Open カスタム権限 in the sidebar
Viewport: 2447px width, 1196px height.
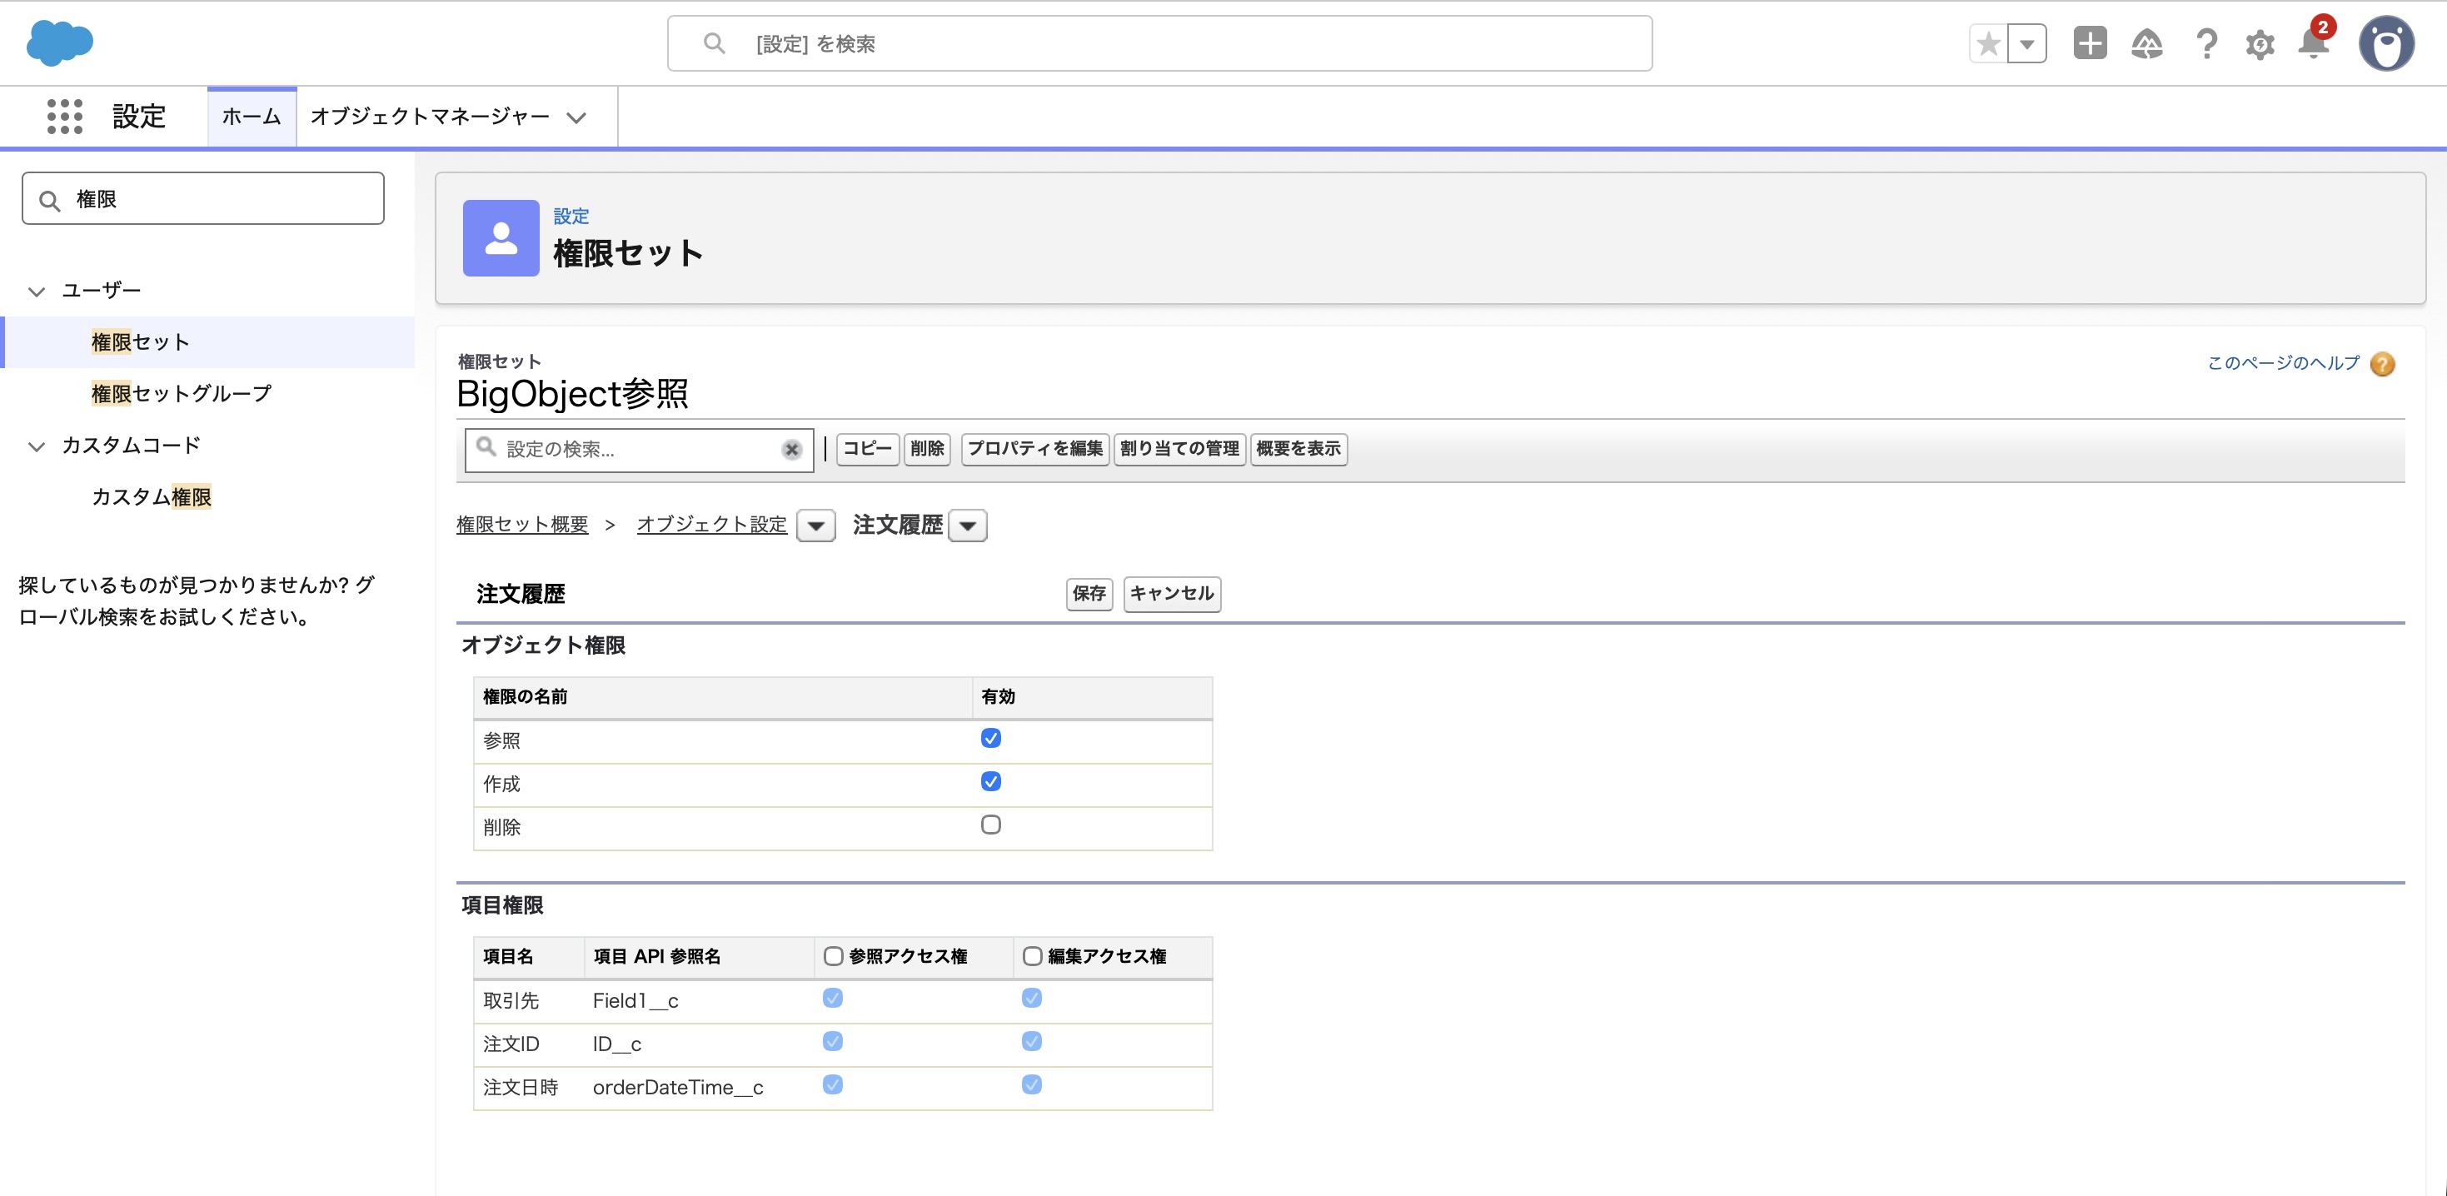click(x=151, y=497)
